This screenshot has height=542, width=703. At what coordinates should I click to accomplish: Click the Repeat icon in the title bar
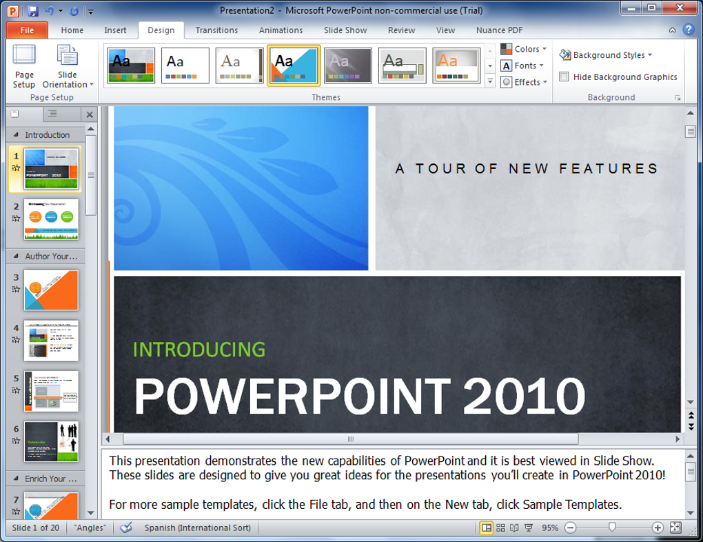[74, 11]
